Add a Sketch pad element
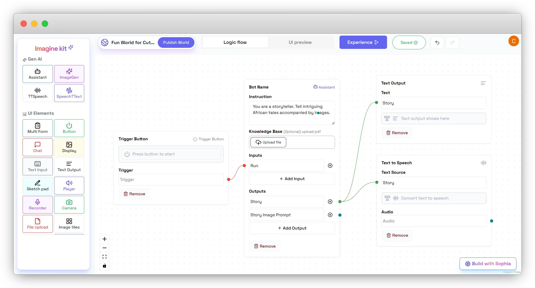 click(37, 185)
